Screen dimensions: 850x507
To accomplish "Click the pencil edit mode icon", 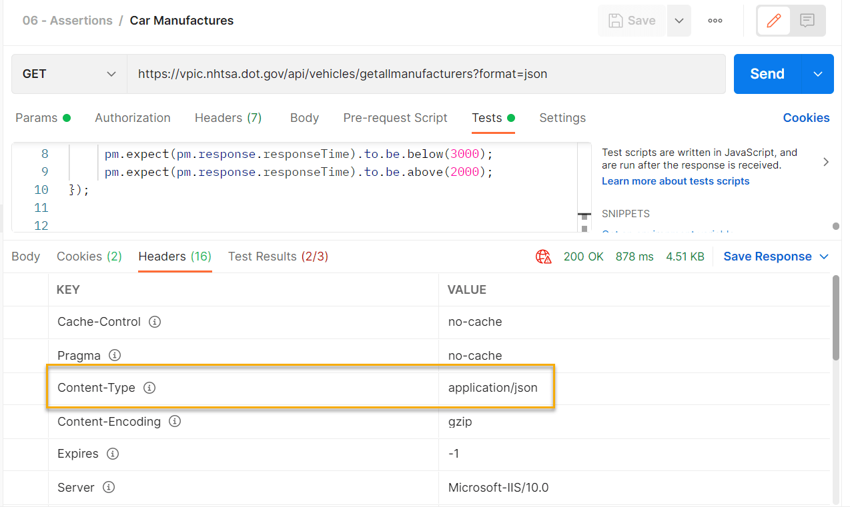I will pos(774,21).
